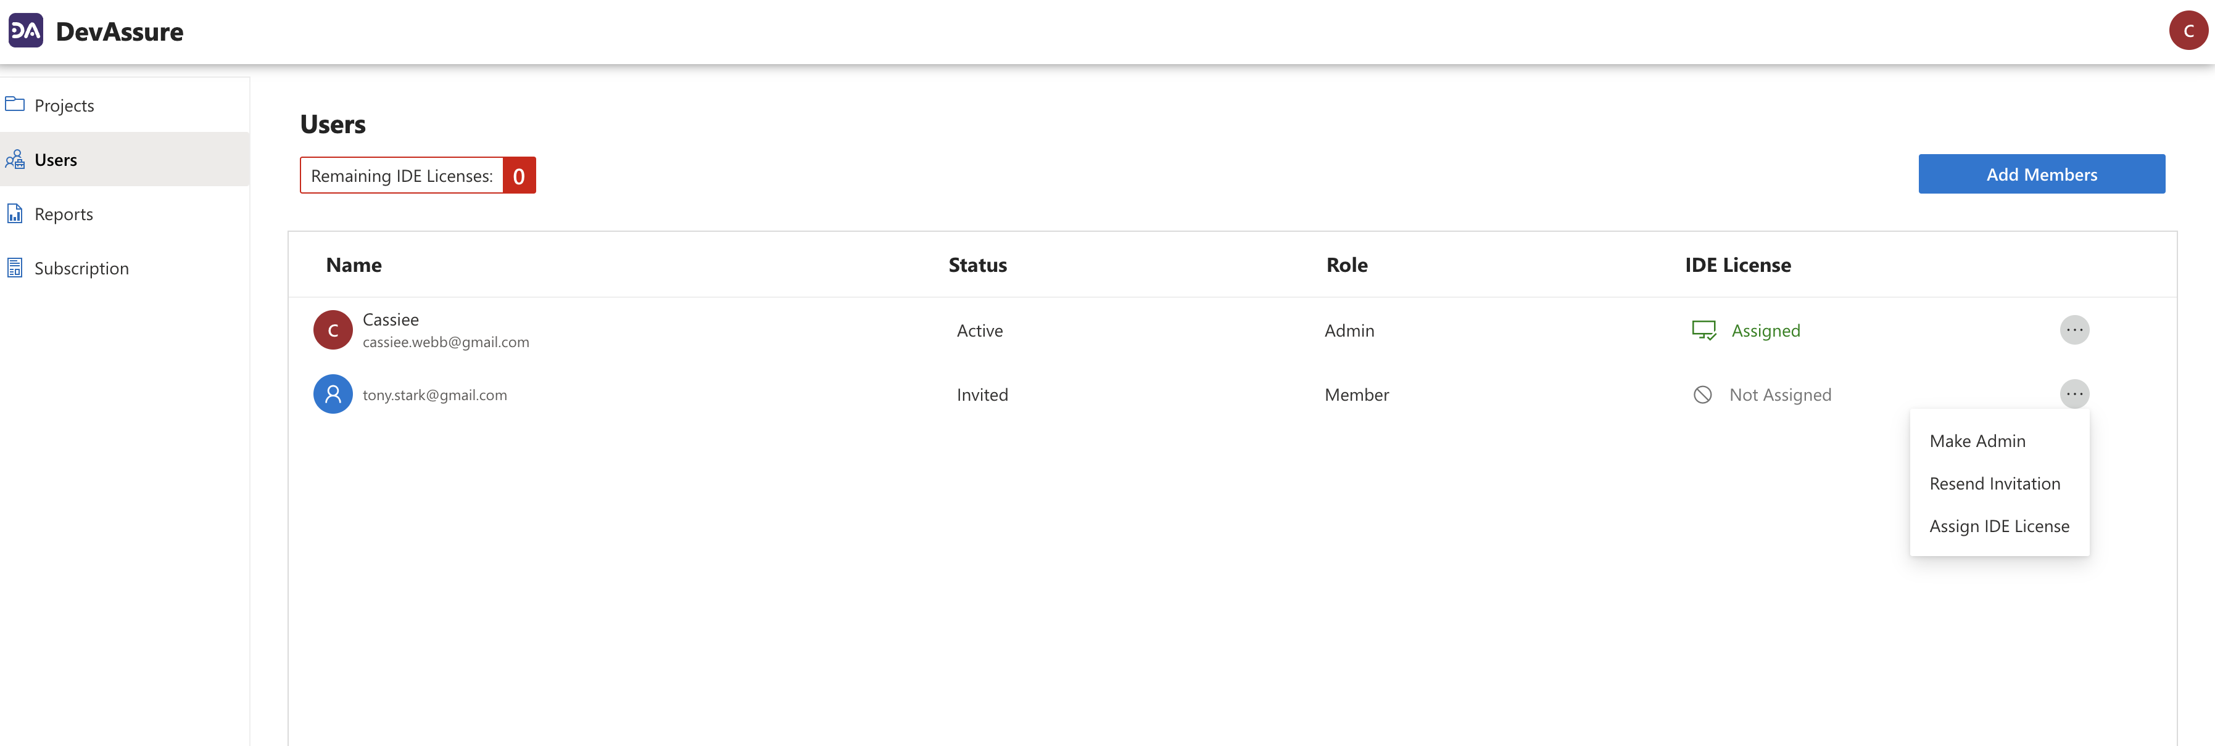Click the Add Members button

[x=2040, y=174]
